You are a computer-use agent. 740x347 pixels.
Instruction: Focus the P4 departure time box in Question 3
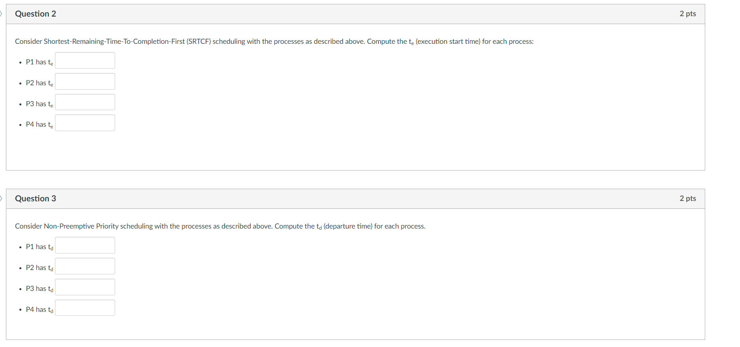pos(85,308)
